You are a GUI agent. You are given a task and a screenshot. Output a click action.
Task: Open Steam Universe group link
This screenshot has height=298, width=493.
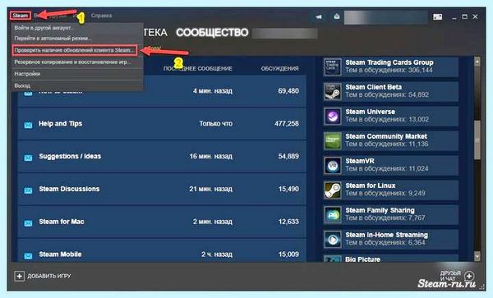371,112
